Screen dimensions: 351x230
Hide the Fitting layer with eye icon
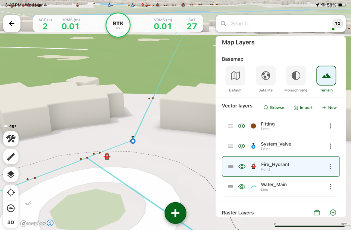pos(242,126)
